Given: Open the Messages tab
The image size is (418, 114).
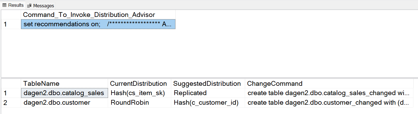Looking at the screenshot, I should (40, 6).
